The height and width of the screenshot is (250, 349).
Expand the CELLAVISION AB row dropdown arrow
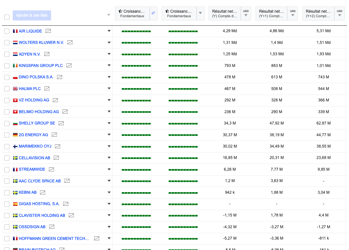click(x=109, y=158)
